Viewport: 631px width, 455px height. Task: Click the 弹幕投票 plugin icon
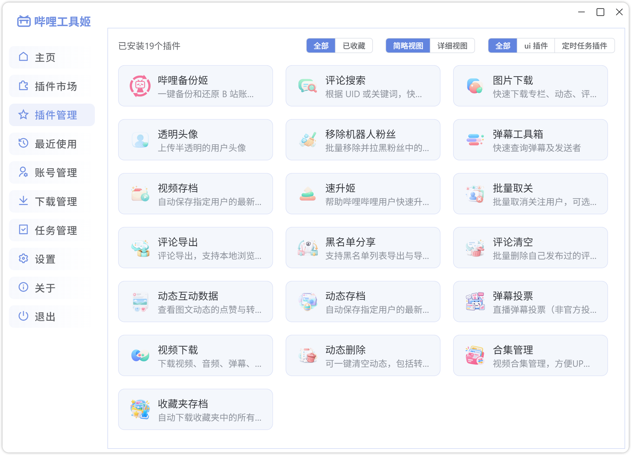pos(475,302)
